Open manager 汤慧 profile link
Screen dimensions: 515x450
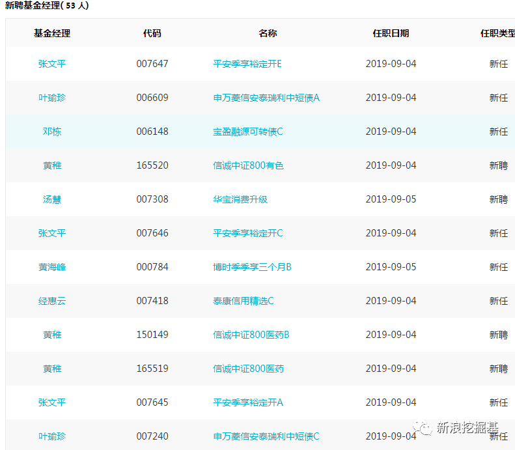pos(52,199)
